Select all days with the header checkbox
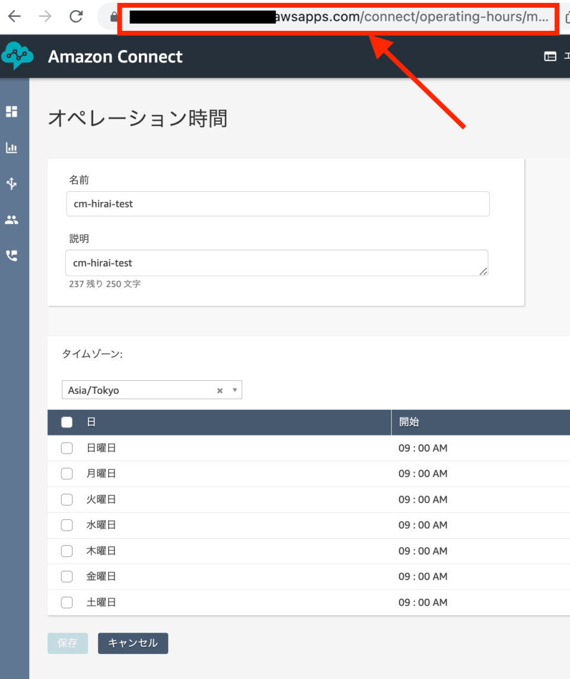570x679 pixels. [66, 422]
